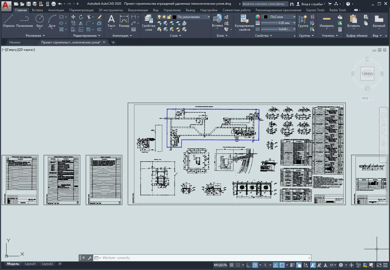Click the Сверху ViewCube face
Screen dimensions: 390x270
367,74
